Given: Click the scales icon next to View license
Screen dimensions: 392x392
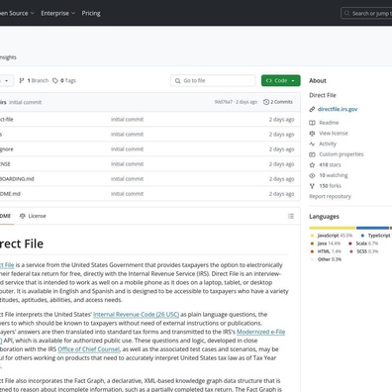Looking at the screenshot, I should (x=312, y=134).
